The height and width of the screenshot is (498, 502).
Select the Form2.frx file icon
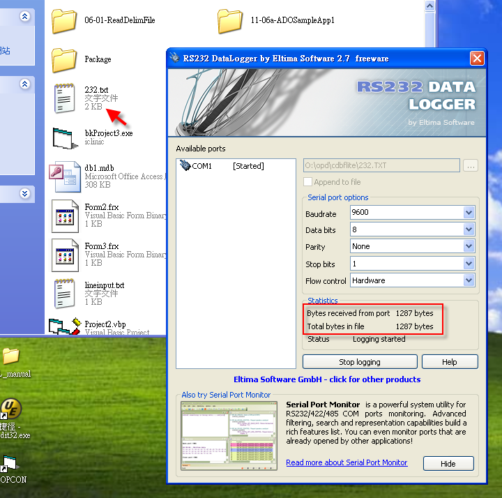(x=65, y=216)
